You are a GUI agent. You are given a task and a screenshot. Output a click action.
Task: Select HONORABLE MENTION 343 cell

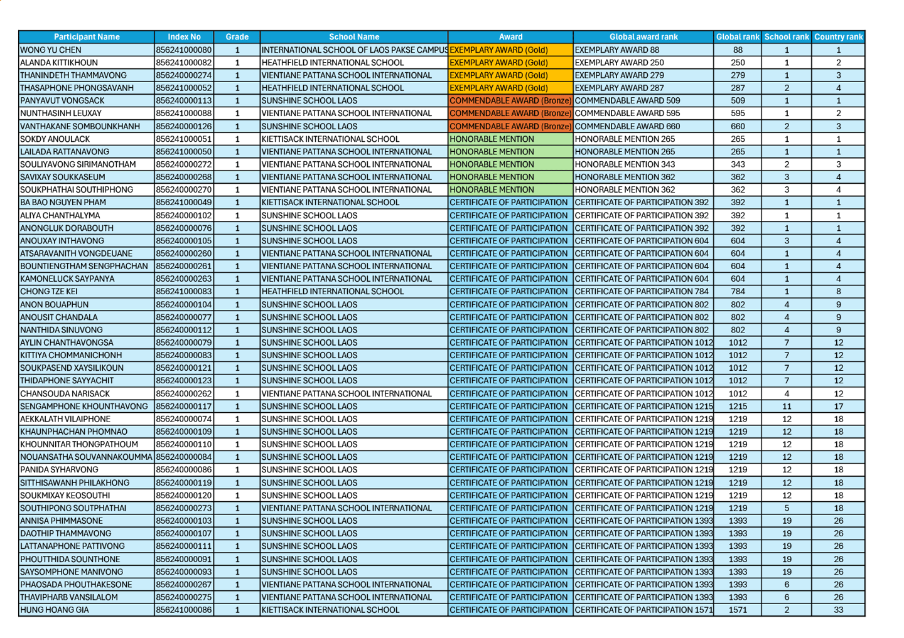(x=643, y=164)
